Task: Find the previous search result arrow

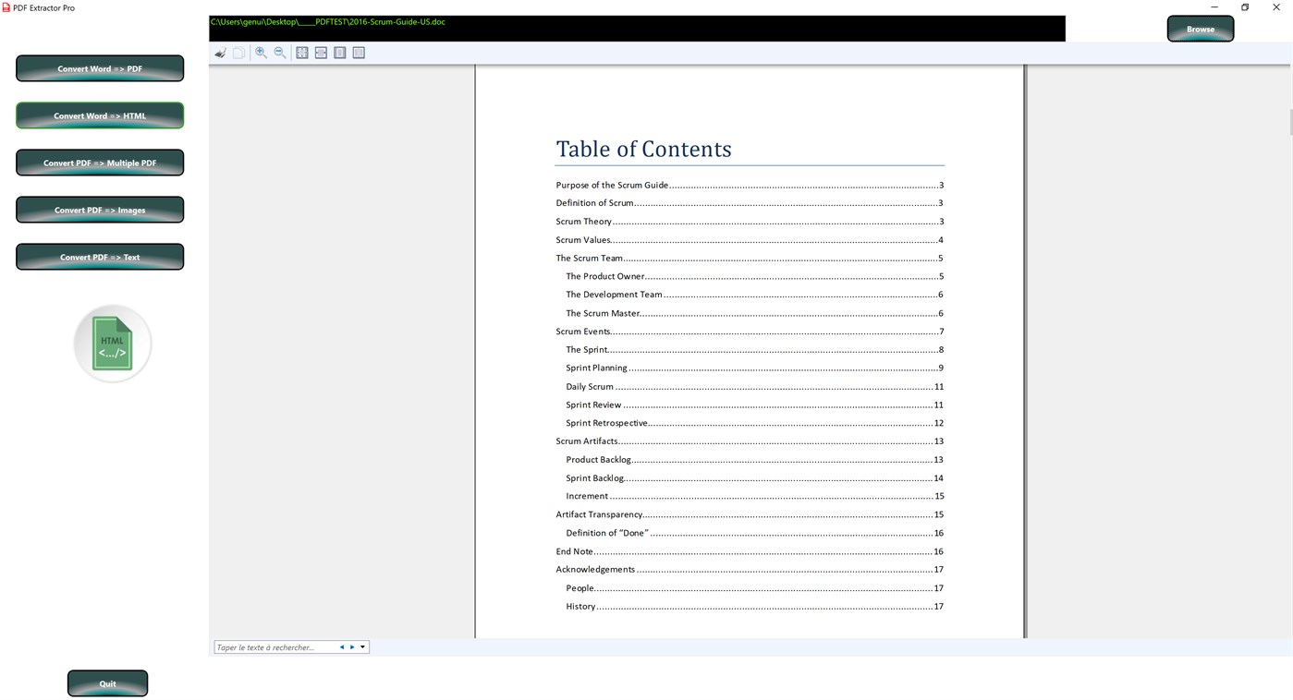Action: point(341,646)
